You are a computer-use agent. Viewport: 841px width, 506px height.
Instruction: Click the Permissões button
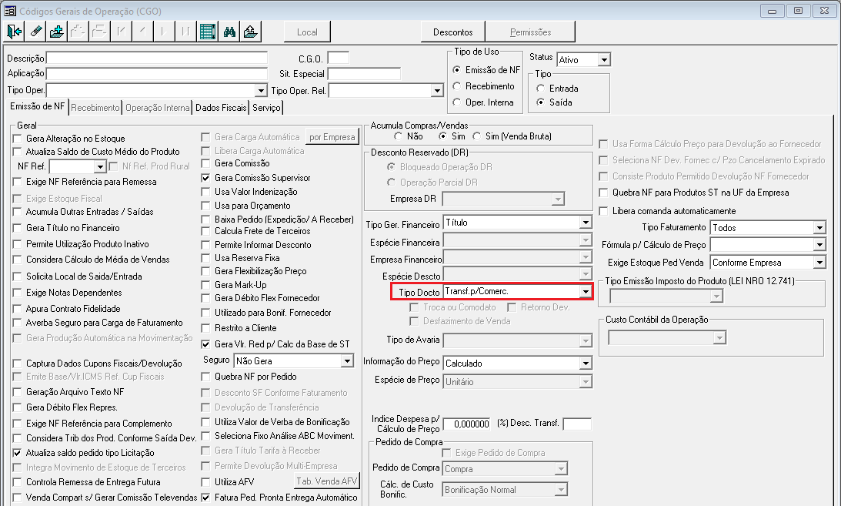point(530,32)
